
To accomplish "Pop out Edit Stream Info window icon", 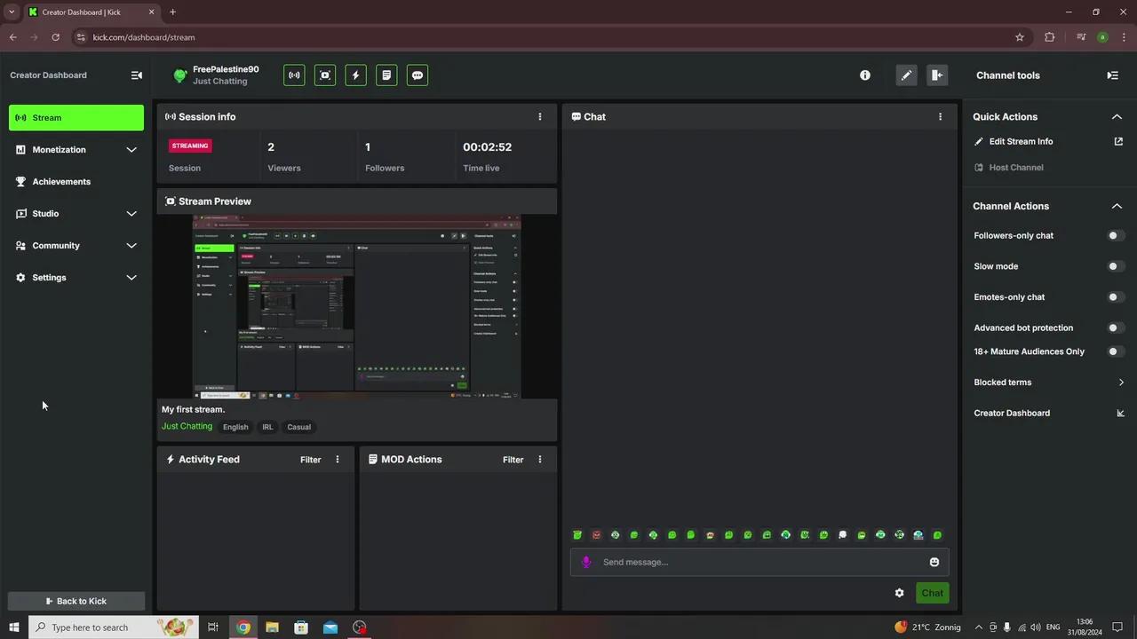I will tap(1118, 141).
